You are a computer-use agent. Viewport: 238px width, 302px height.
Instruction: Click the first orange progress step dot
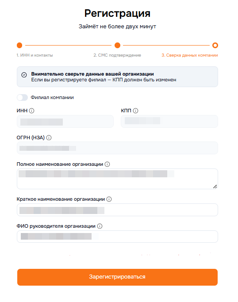tap(19, 45)
